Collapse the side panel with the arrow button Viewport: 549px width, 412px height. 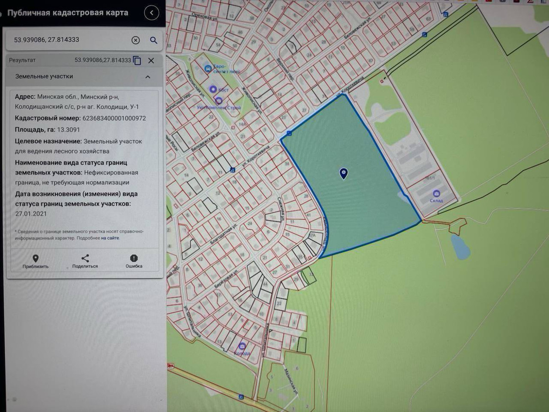[x=152, y=13]
